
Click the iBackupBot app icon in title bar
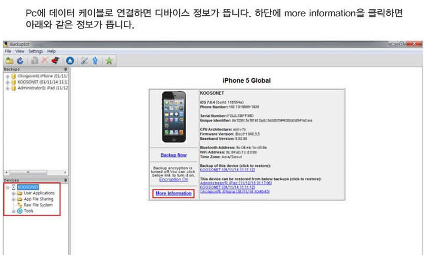click(6, 44)
